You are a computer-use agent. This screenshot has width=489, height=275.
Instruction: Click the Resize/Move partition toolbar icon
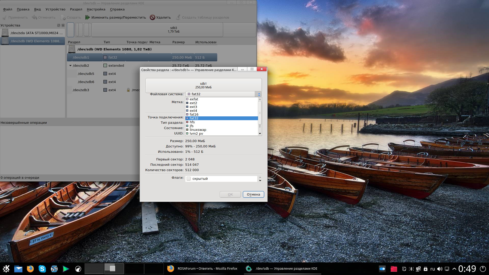(x=88, y=17)
